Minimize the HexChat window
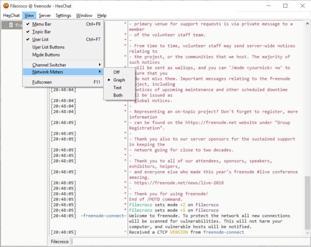Viewport: 311px width, 247px height. (x=268, y=6)
